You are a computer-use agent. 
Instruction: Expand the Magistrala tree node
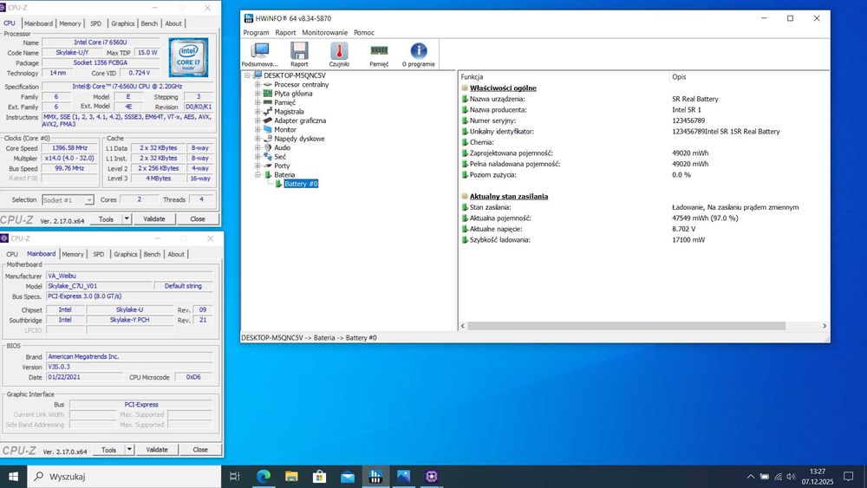point(257,111)
